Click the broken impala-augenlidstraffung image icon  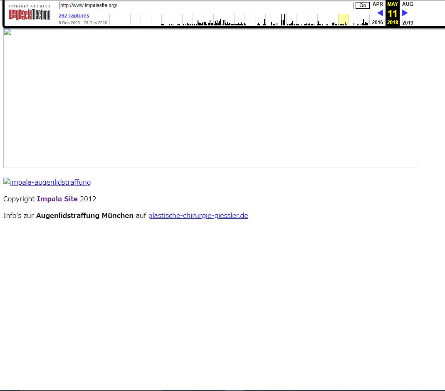7,182
